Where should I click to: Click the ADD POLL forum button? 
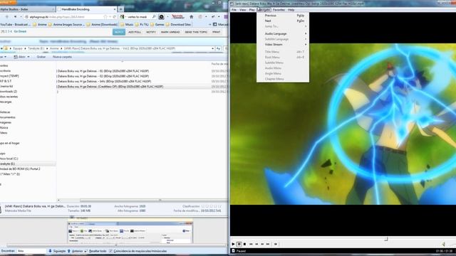point(135,32)
